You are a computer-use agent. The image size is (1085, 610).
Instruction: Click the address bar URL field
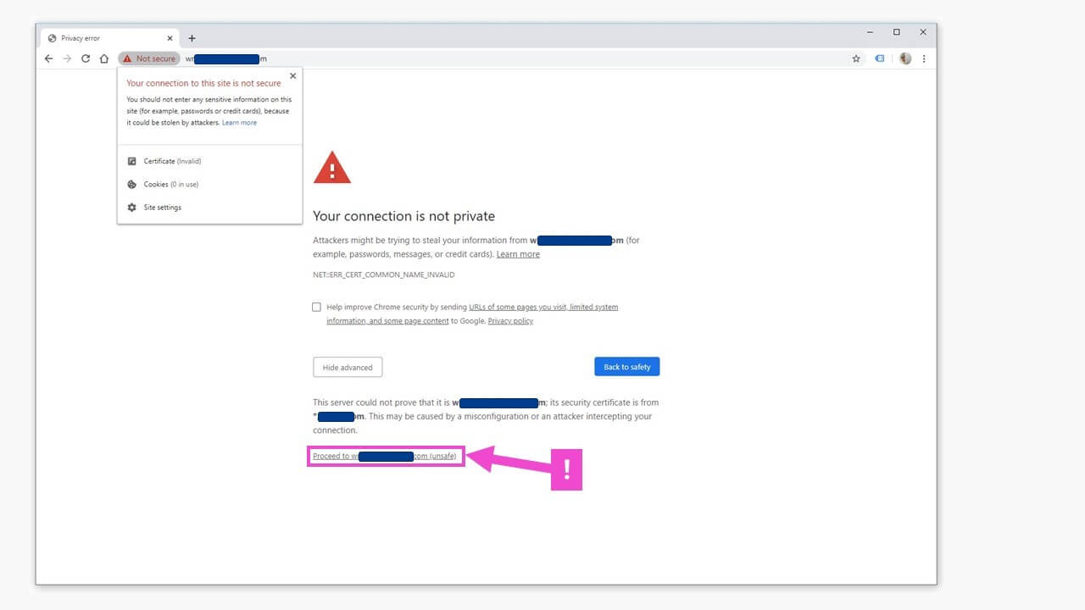point(509,58)
